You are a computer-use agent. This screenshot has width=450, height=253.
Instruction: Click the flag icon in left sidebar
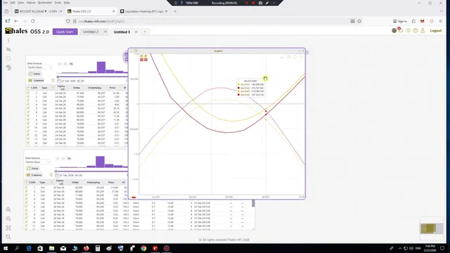8,50
